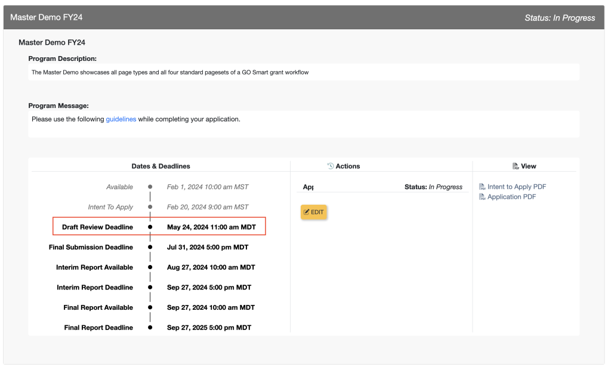
Task: Open the Intent to Apply PDF link
Action: pyautogui.click(x=517, y=187)
